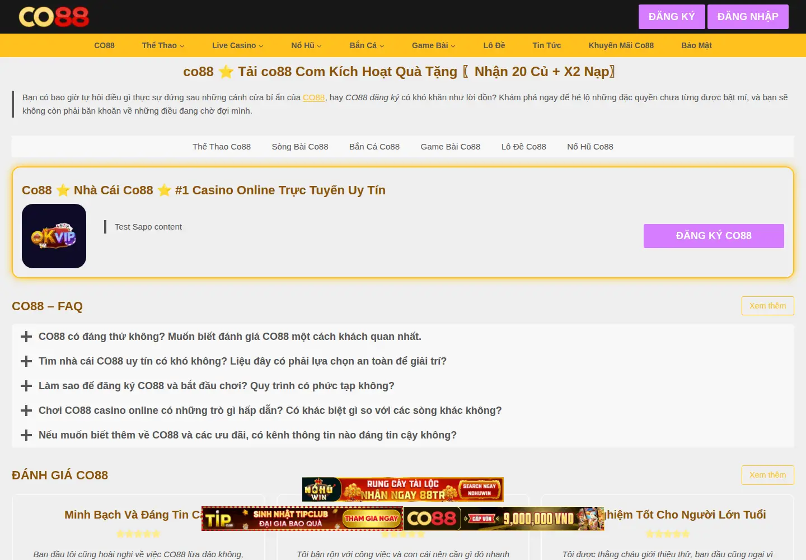806x560 pixels.
Task: Click the 'Co88 Nhà Cái Co88 #1 Casino' heading
Action: tap(204, 190)
